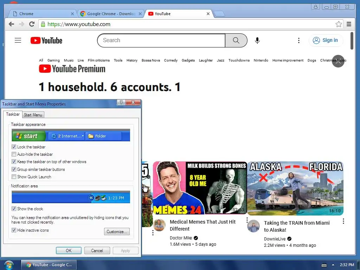Screen dimensions: 360x270
Task: Click the DownieLive channel avatar
Action: tap(253, 226)
